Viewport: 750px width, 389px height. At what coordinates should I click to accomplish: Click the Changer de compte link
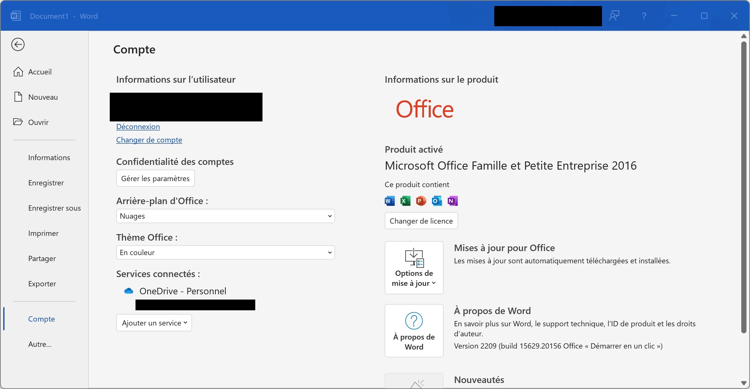click(x=149, y=140)
